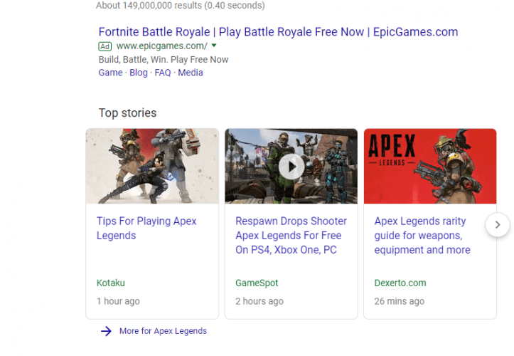Open 'Tips For Playing Apex Legends' story
The width and height of the screenshot is (514, 356).
(x=146, y=229)
